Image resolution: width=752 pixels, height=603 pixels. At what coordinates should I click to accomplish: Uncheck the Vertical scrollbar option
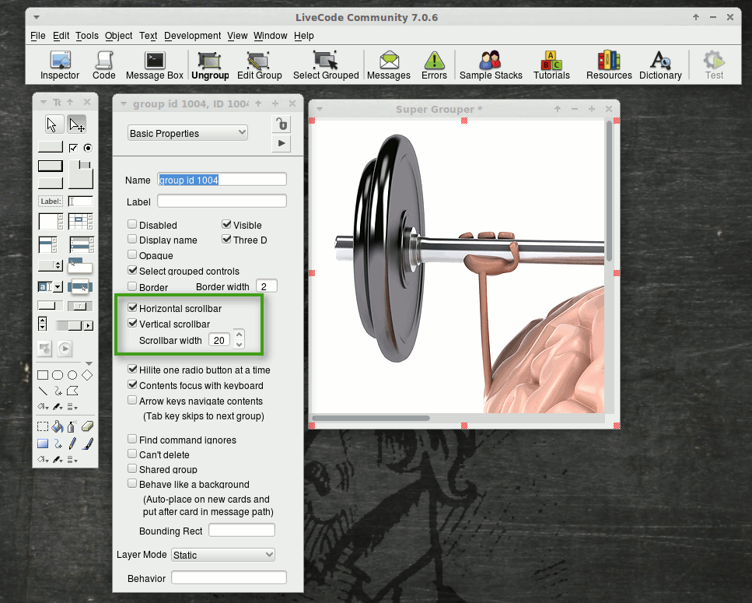[x=132, y=324]
